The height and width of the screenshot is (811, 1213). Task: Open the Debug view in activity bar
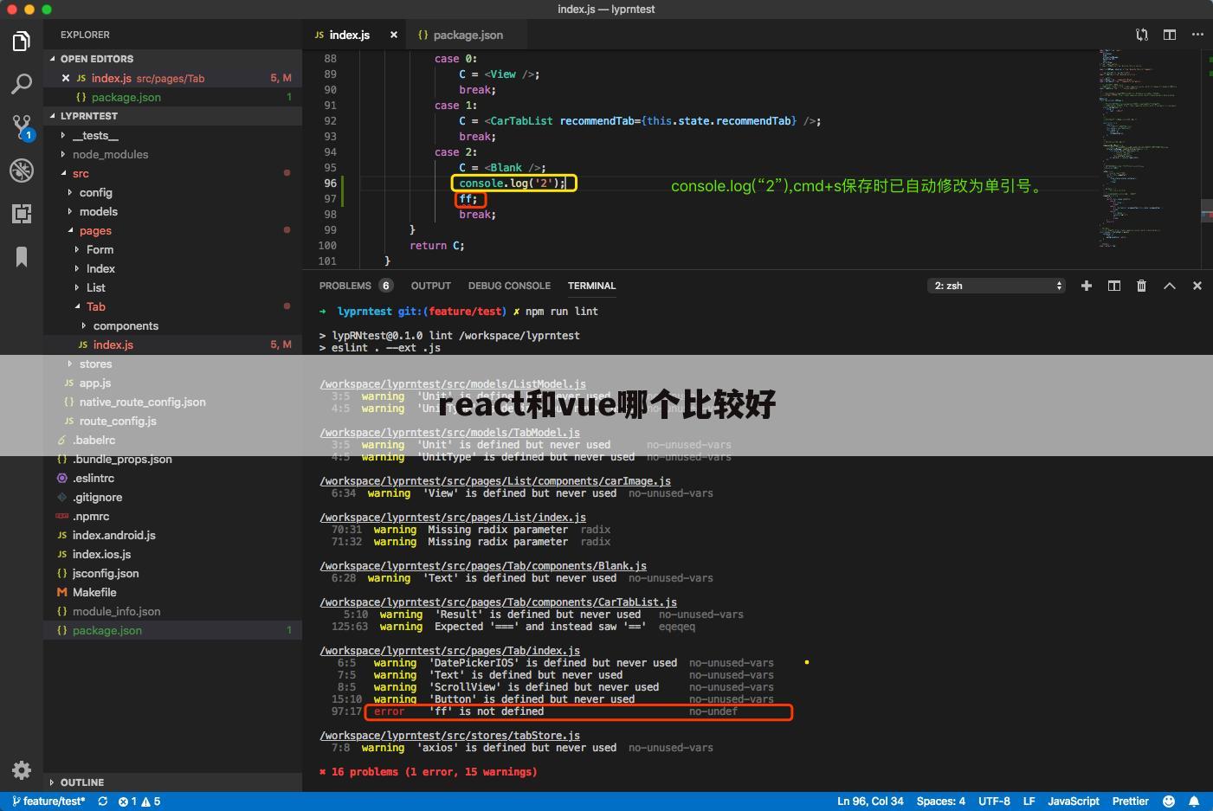click(x=22, y=171)
